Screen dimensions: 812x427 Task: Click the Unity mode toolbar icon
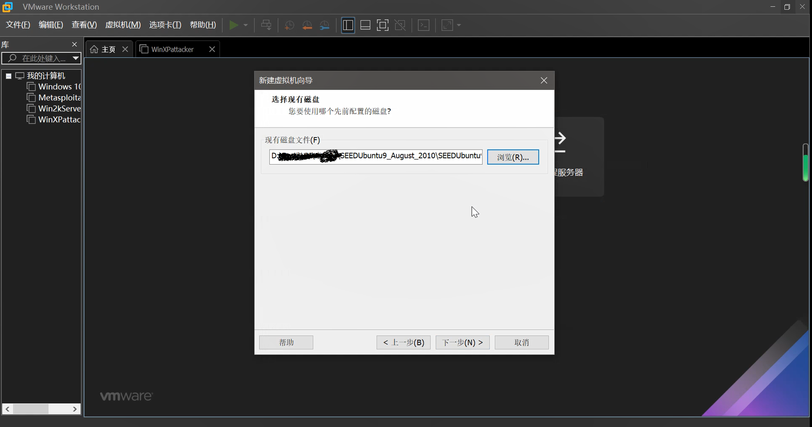coord(400,25)
